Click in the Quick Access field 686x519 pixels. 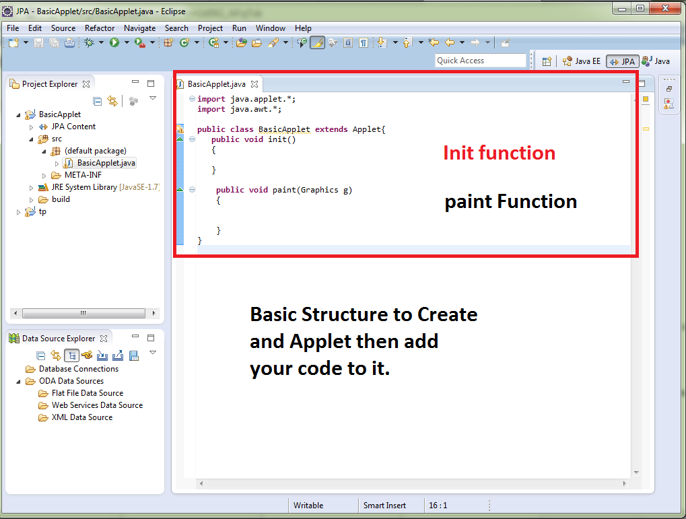click(481, 61)
